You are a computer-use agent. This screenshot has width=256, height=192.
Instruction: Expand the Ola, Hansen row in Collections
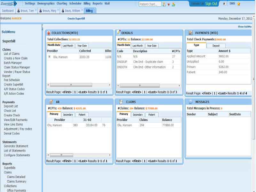click(49, 57)
